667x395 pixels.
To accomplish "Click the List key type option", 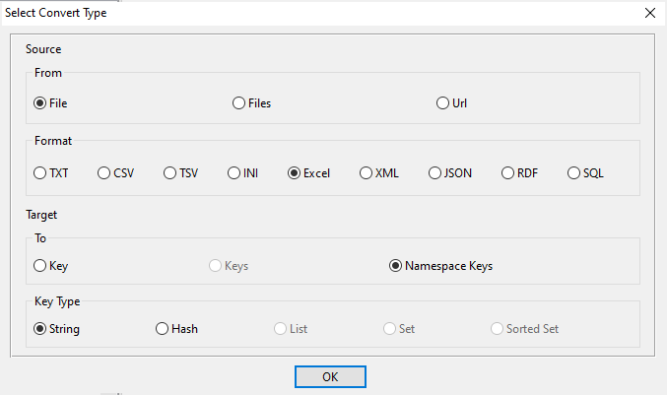I will tap(281, 329).
